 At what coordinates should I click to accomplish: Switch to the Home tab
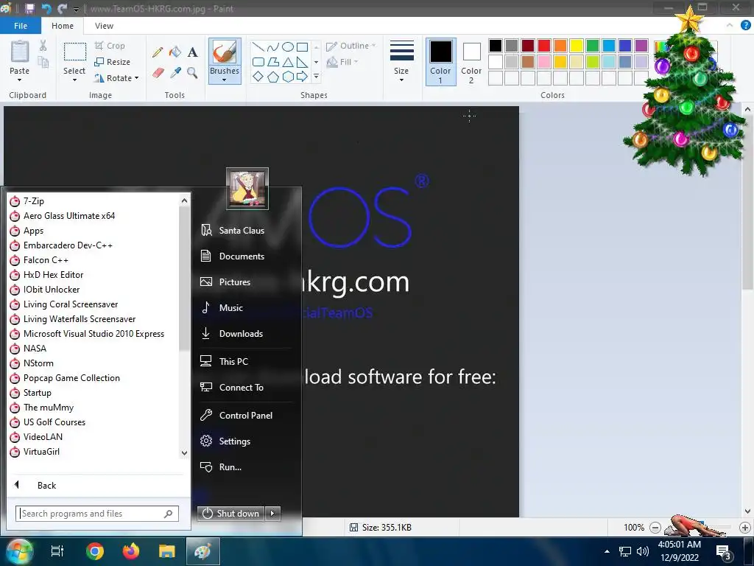point(63,26)
